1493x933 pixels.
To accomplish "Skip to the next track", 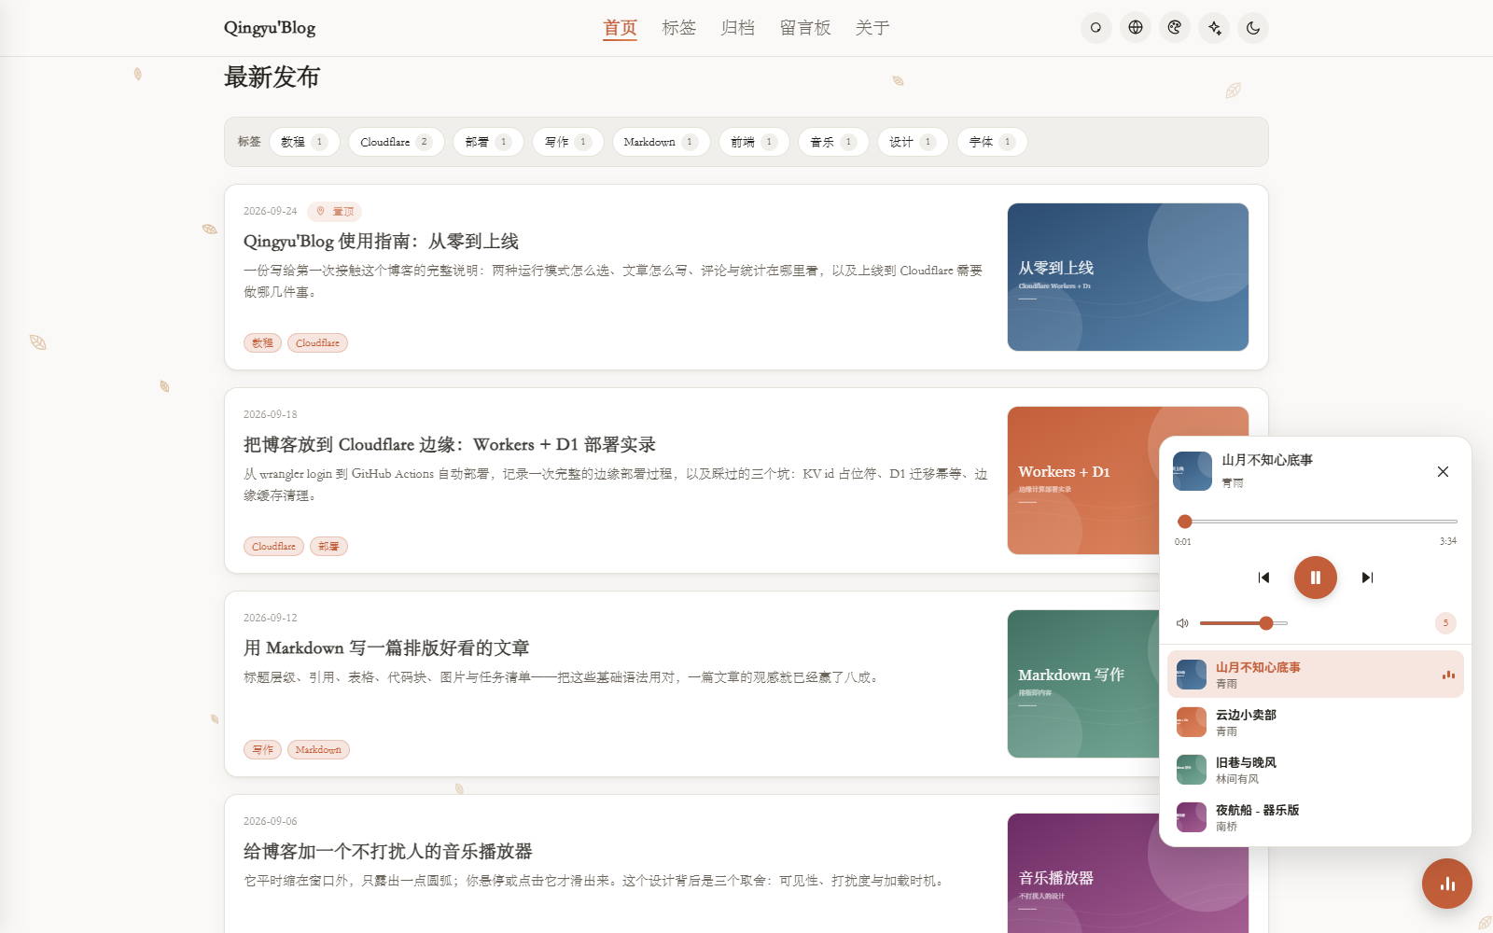I will [x=1367, y=578].
